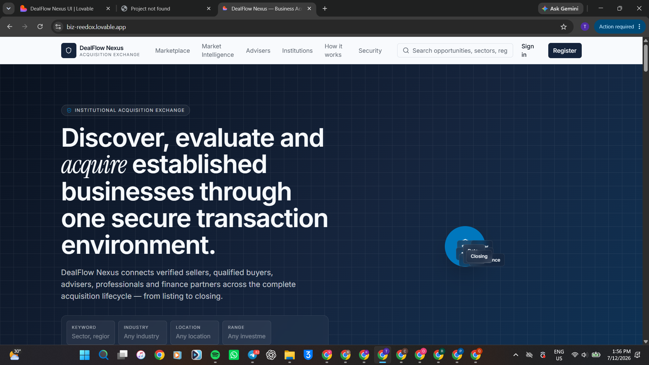Open the clock showing 1:56 PM
The height and width of the screenshot is (365, 649).
[619, 355]
